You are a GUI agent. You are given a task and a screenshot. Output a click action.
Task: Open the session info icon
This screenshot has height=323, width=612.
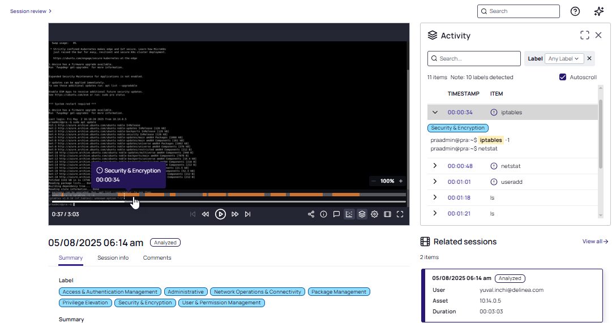coord(324,214)
